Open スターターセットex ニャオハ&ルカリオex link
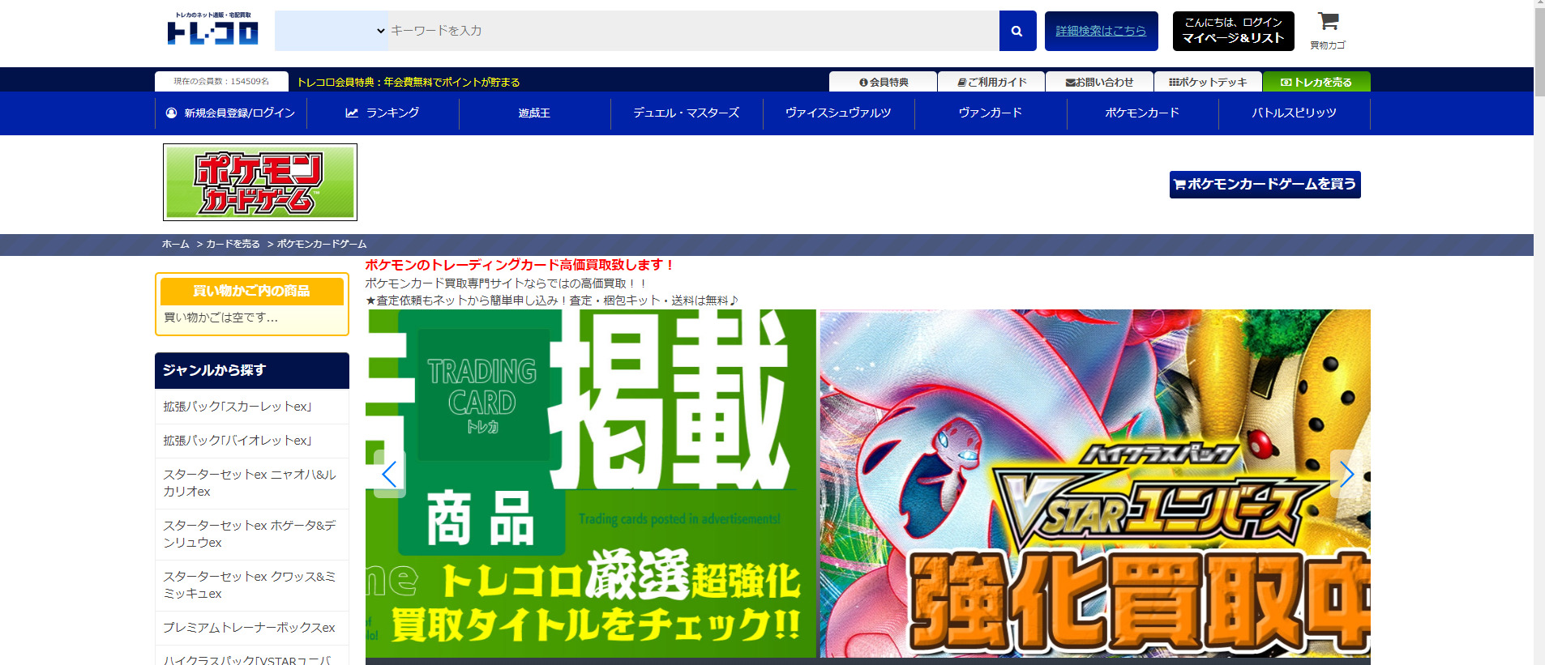The width and height of the screenshot is (1545, 665). pyautogui.click(x=252, y=483)
